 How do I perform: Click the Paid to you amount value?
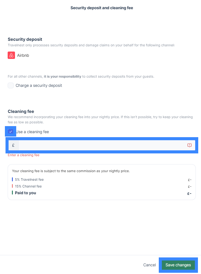[189, 194]
